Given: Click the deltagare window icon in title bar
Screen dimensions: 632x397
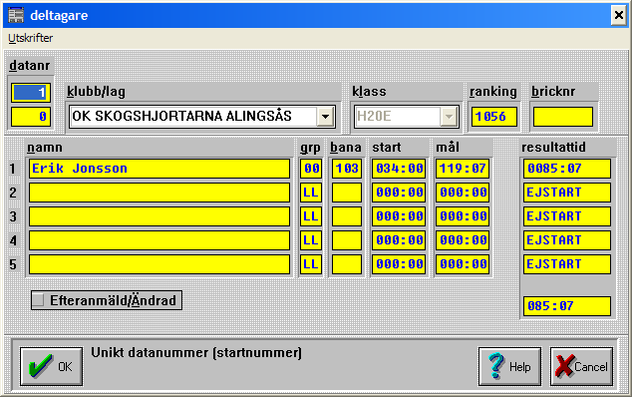Looking at the screenshot, I should [16, 15].
